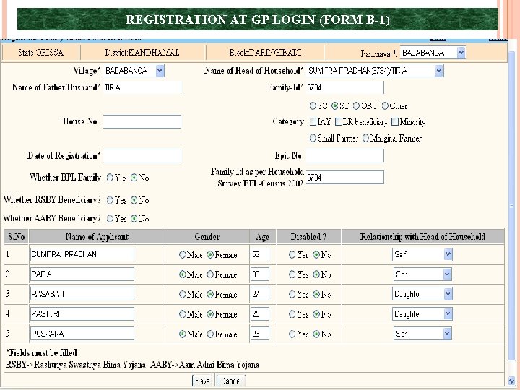The height and width of the screenshot is (390, 520).
Task: Focus the BPL-Census 2002 Family Id field
Action: coord(345,178)
